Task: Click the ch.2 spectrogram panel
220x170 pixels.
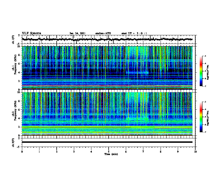Action: point(107,114)
